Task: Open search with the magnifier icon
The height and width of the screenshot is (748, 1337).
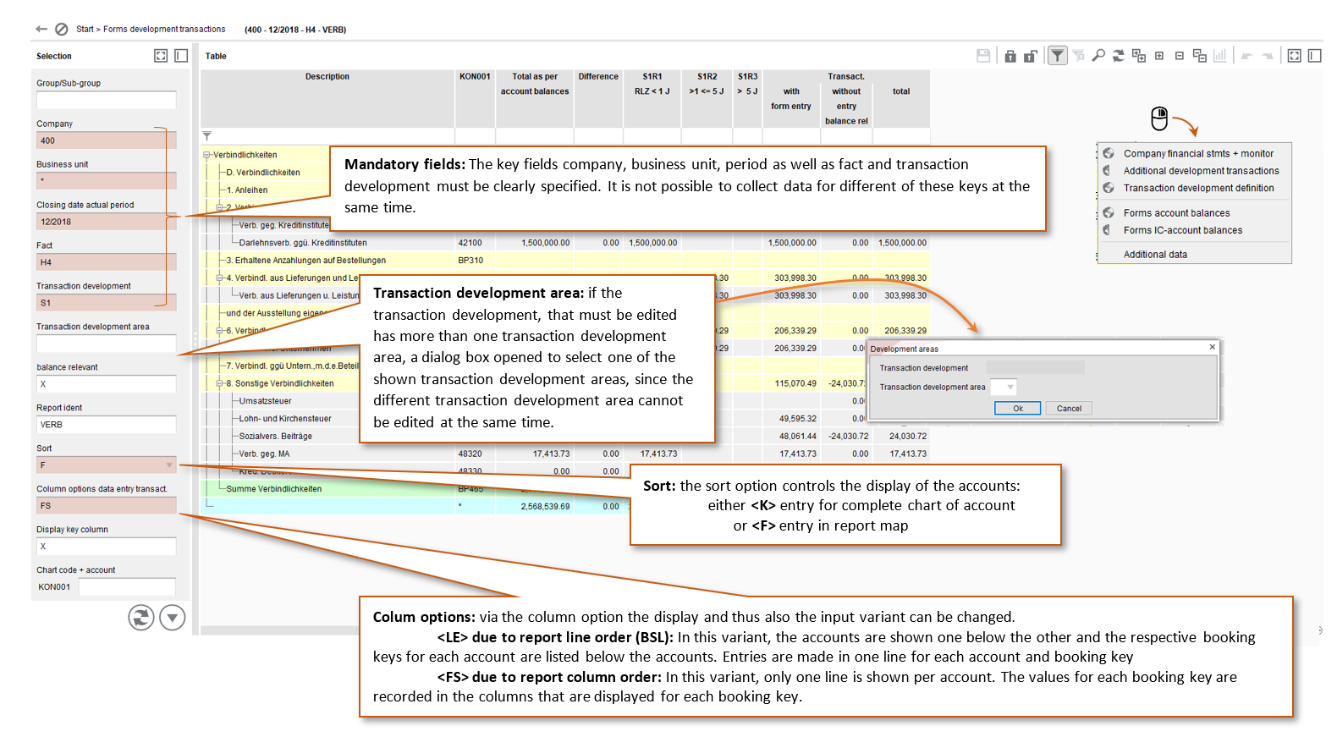Action: pos(1098,56)
